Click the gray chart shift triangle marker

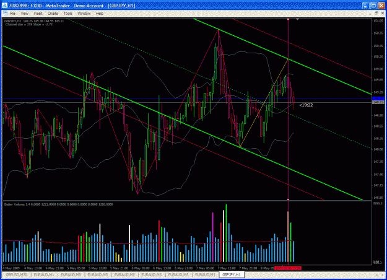tap(297, 19)
